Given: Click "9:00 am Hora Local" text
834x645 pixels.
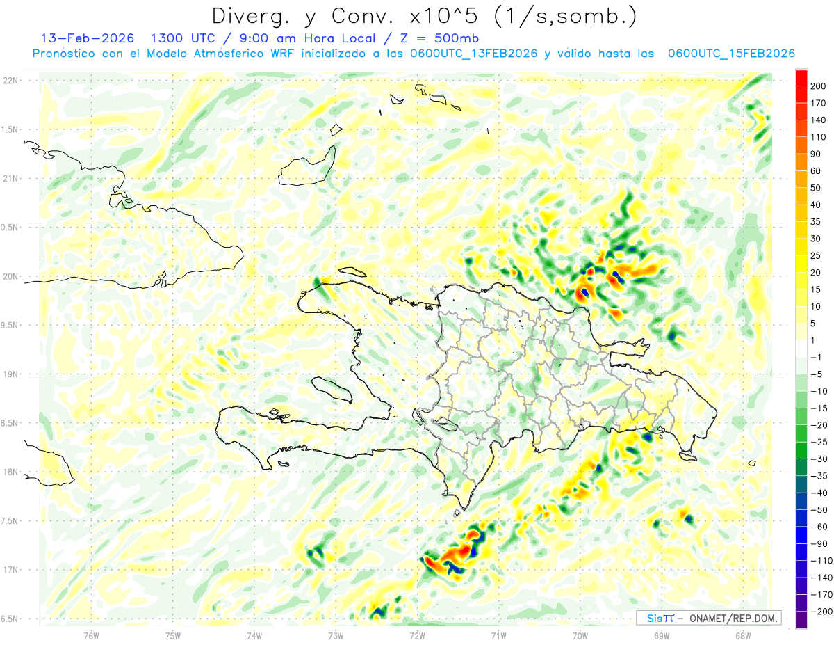Looking at the screenshot, I should pyautogui.click(x=306, y=38).
